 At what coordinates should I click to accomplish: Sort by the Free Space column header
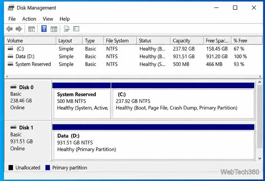217,41
